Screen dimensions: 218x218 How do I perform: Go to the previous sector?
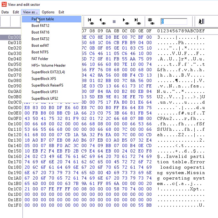click(102, 21)
